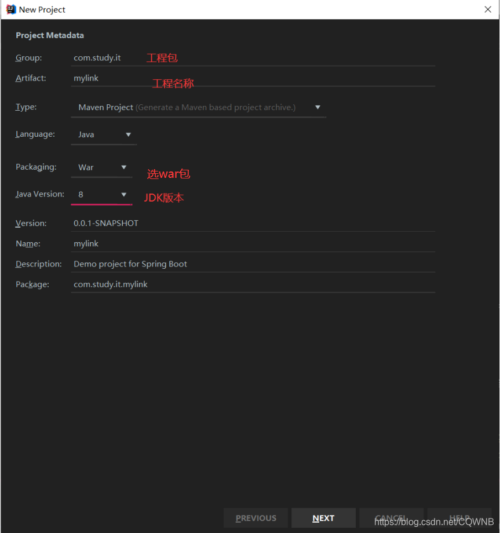Click the Description: label

38,264
